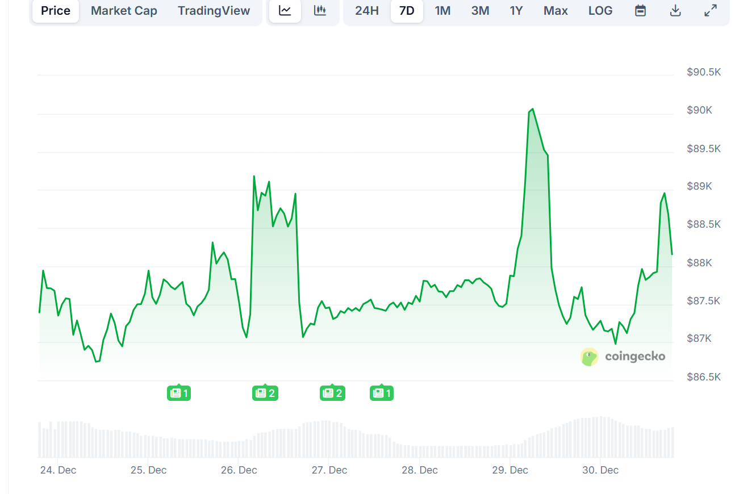Viewport: 735px width, 494px height.
Task: Switch to candlestick chart icon
Action: coord(320,11)
